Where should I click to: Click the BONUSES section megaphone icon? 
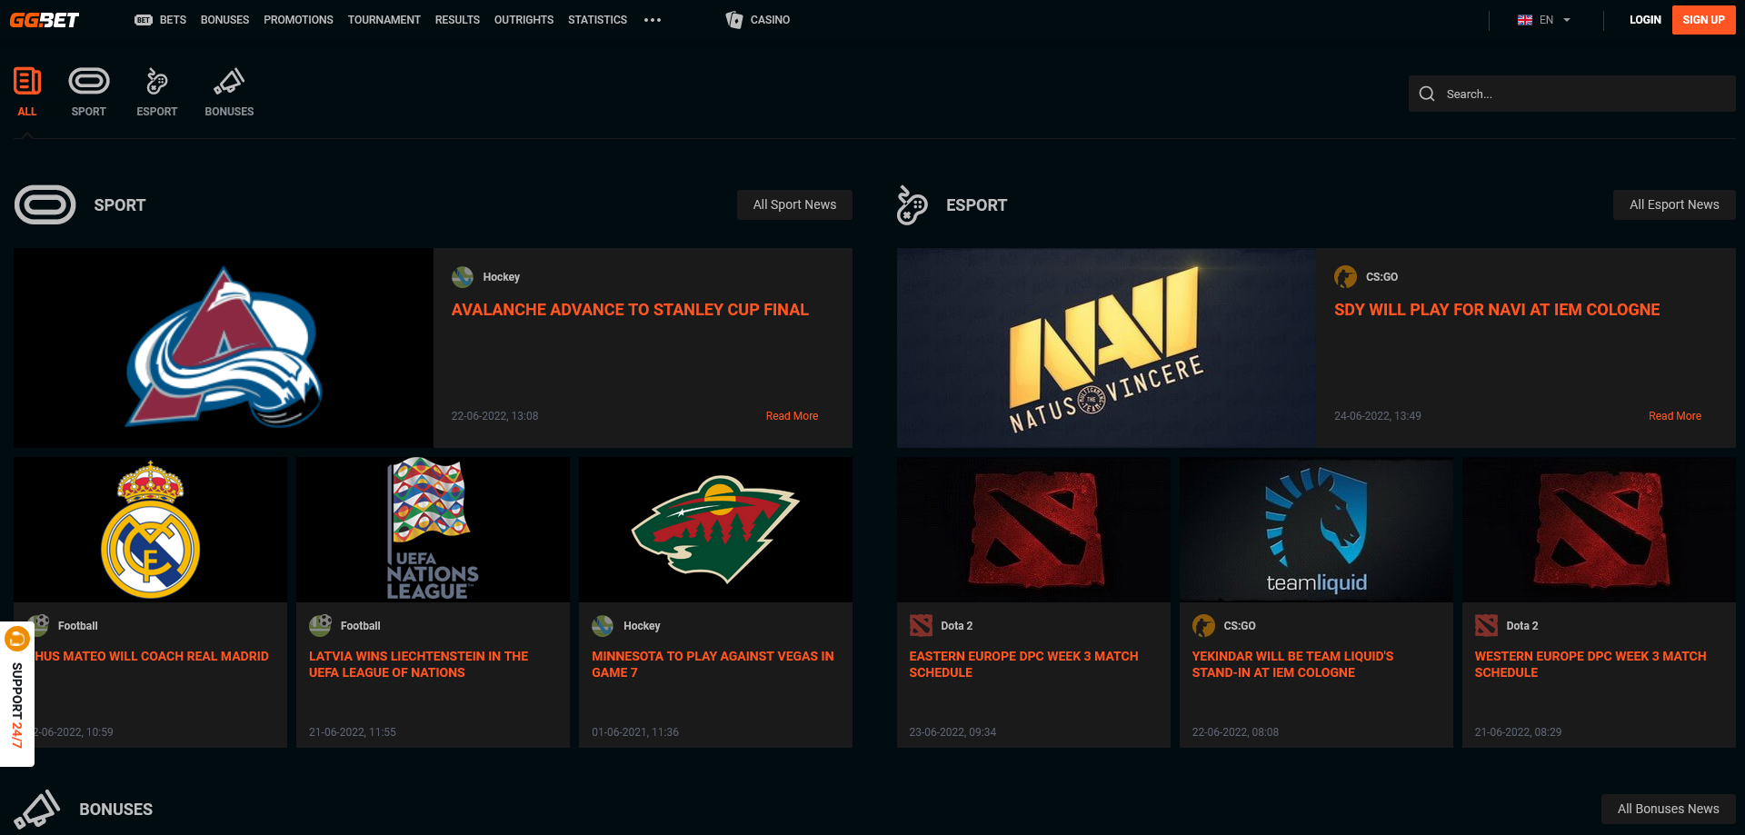37,809
